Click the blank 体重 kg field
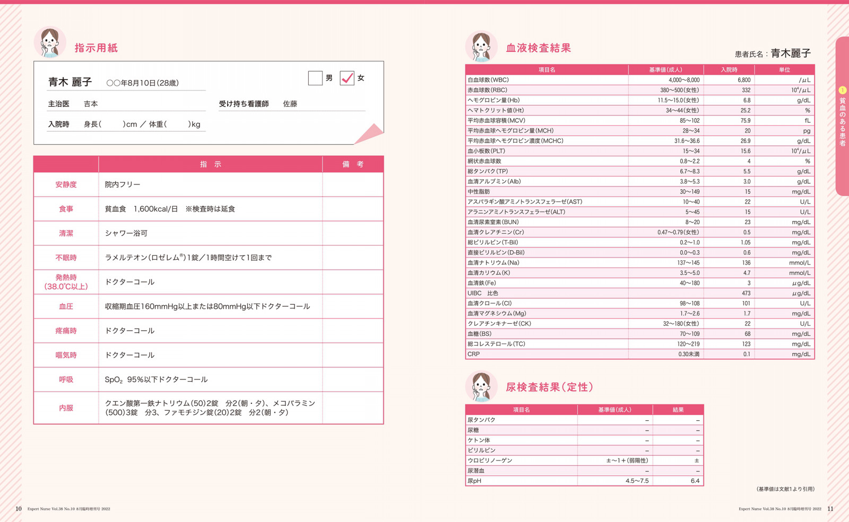The image size is (849, 522). coord(177,124)
